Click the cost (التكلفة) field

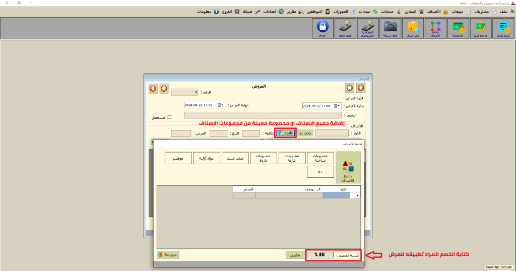point(251,133)
